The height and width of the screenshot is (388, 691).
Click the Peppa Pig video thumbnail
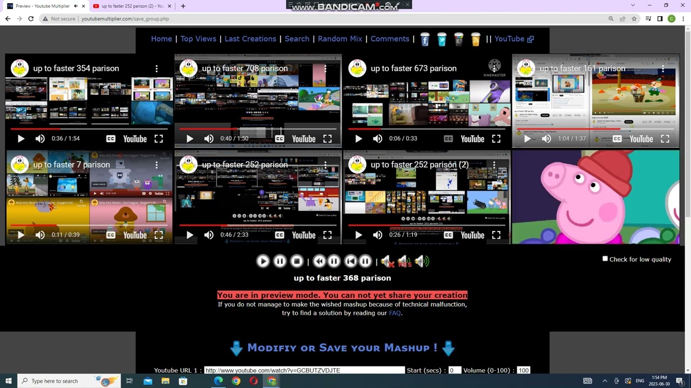tap(595, 197)
